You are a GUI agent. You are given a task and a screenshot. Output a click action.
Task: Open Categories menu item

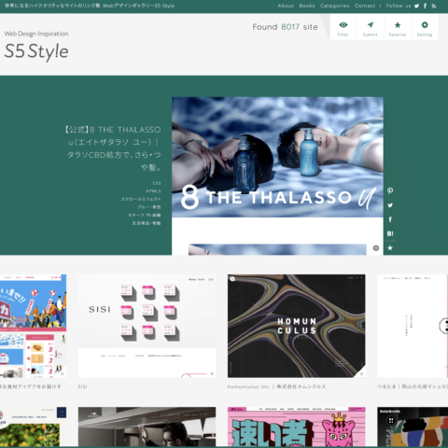pyautogui.click(x=335, y=6)
